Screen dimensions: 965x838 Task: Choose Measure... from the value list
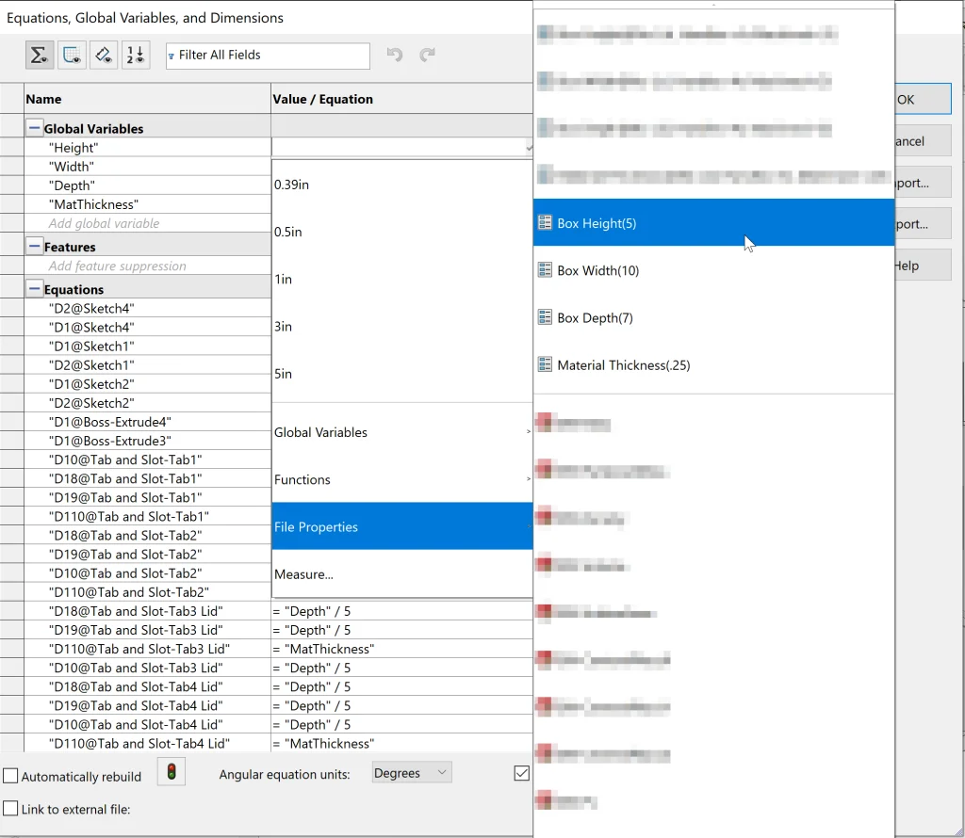point(303,574)
